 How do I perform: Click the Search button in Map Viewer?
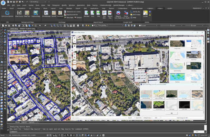click(130, 118)
